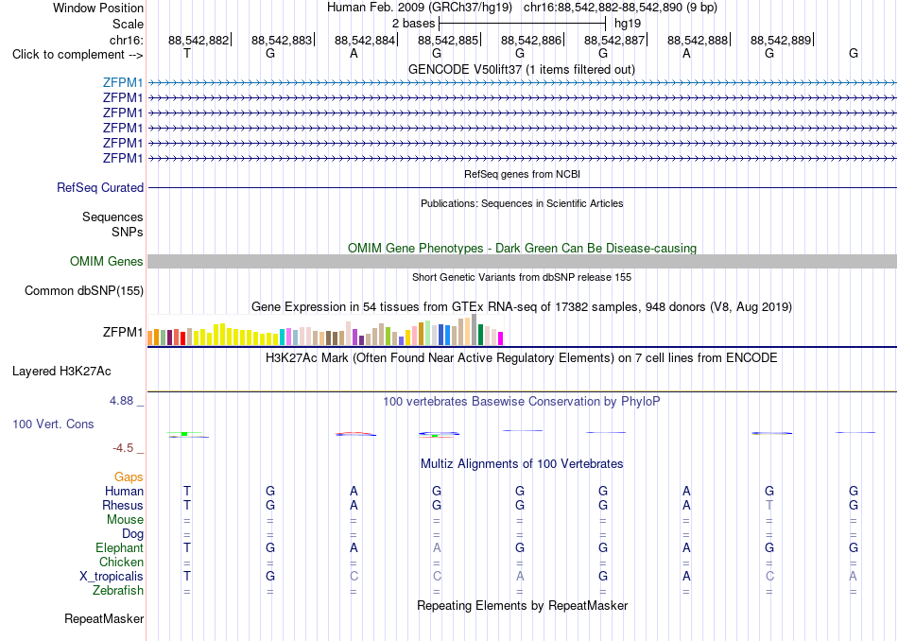The image size is (898, 641).
Task: Open the GTEx 'Gene Expression in 54 tissues' title
Action: tap(522, 307)
